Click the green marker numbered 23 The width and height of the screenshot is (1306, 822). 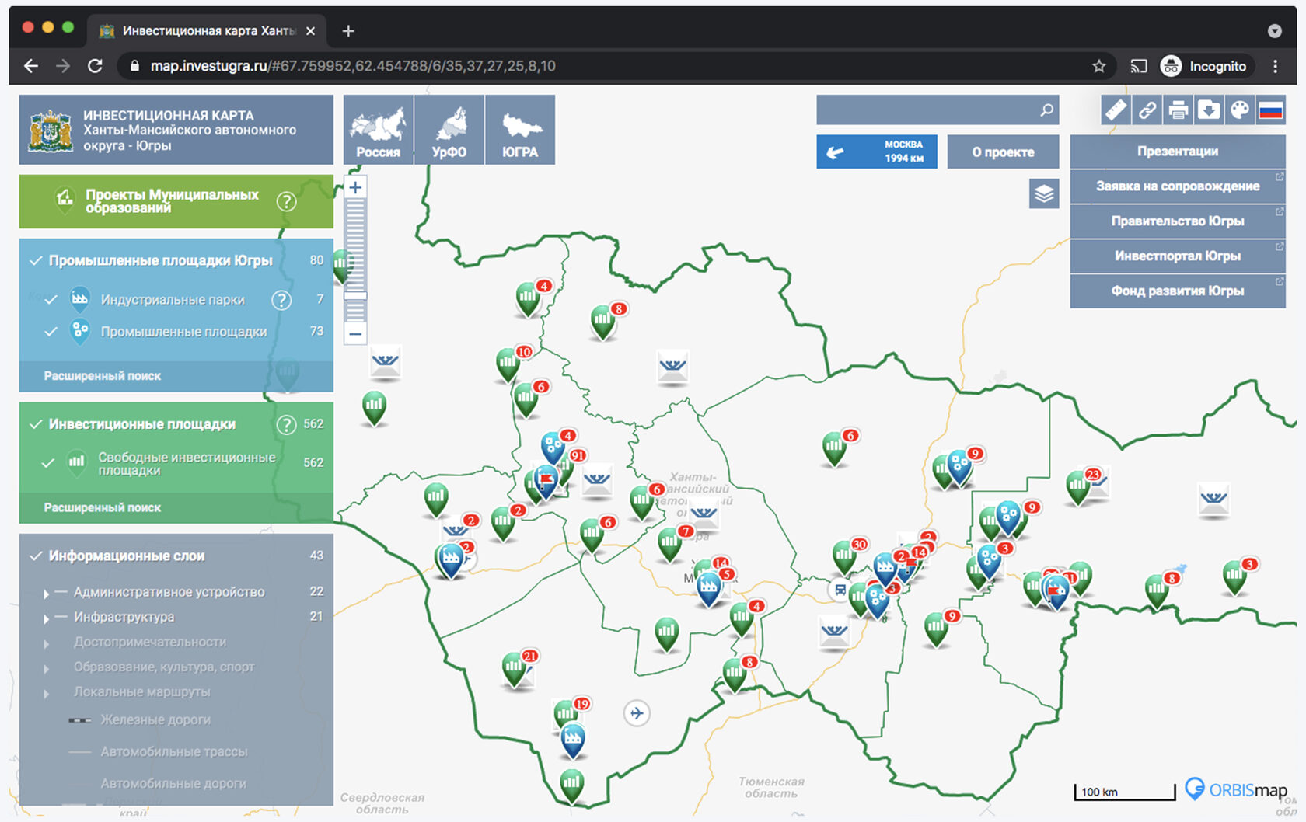[1079, 486]
